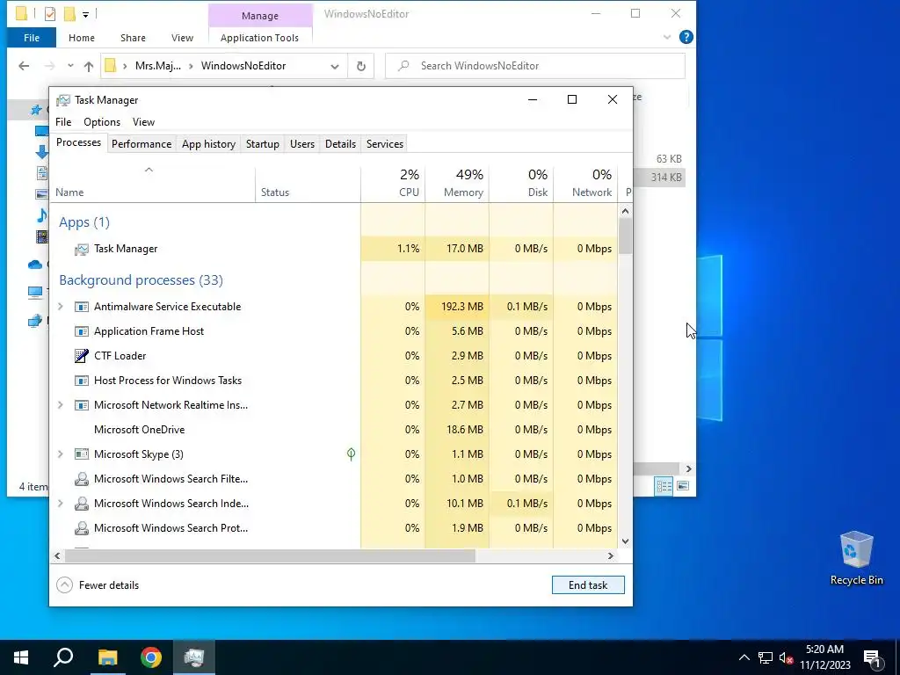Click the Microsoft Windows Search Filter icon
The width and height of the screenshot is (900, 675).
point(82,479)
